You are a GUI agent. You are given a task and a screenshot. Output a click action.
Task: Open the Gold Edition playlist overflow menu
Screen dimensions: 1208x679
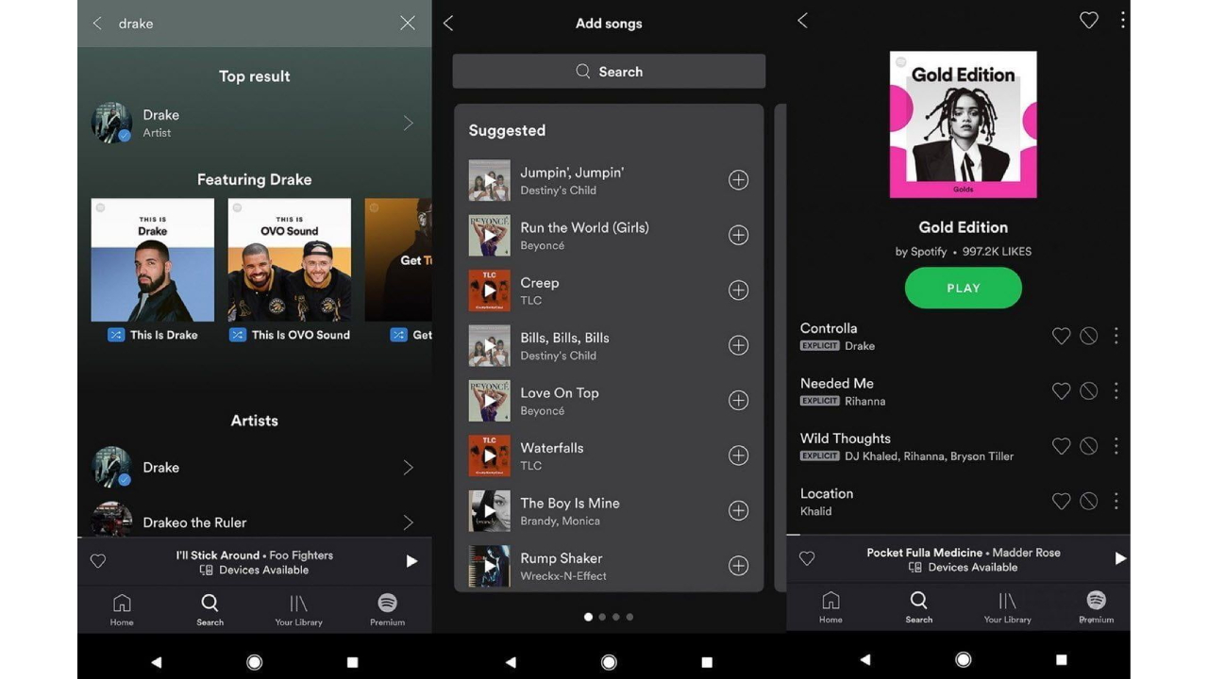1122,20
